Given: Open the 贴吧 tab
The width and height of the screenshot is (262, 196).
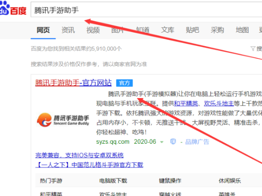Looking at the screenshot, I should pyautogui.click(x=192, y=30).
